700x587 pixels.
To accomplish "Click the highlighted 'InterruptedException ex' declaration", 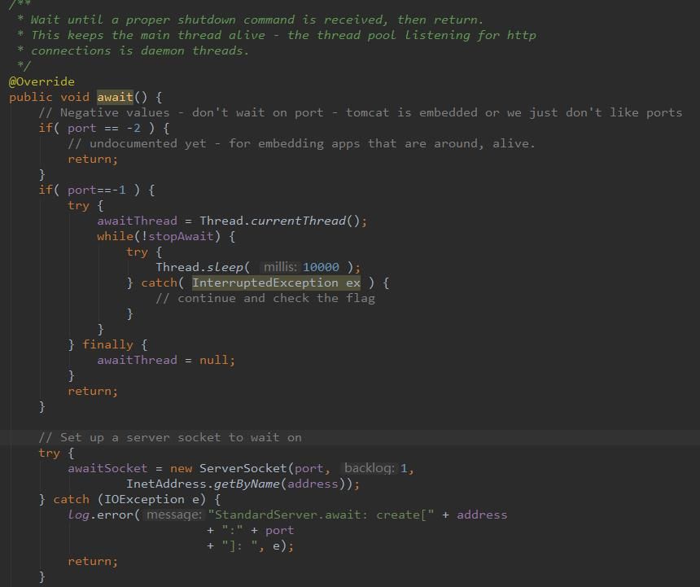I will [276, 283].
